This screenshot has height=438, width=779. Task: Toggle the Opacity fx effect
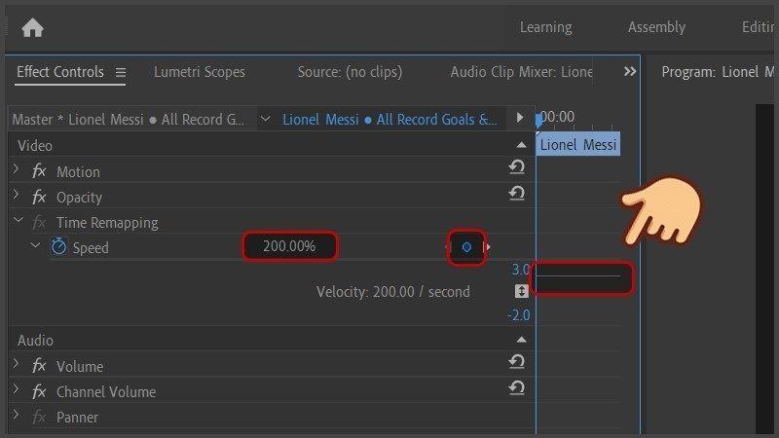pos(39,198)
